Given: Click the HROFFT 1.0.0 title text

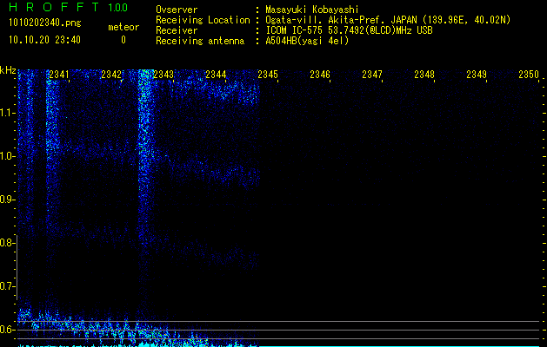Looking at the screenshot, I should coord(69,7).
